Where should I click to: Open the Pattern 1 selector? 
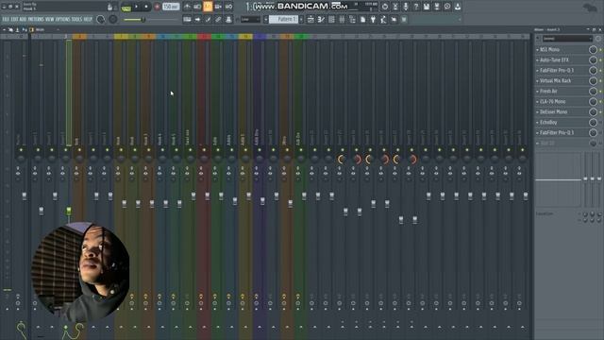coord(283,19)
